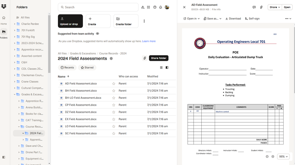Copy link for 2024 Field Assessments folder

click(x=145, y=58)
